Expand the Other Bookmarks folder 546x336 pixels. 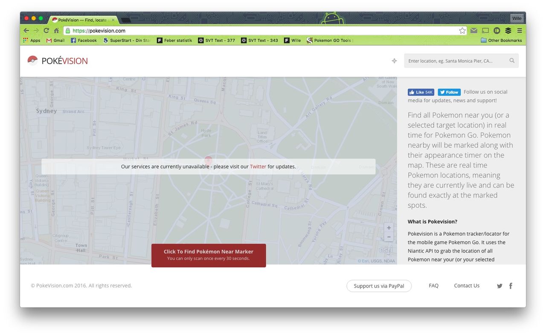click(x=501, y=40)
